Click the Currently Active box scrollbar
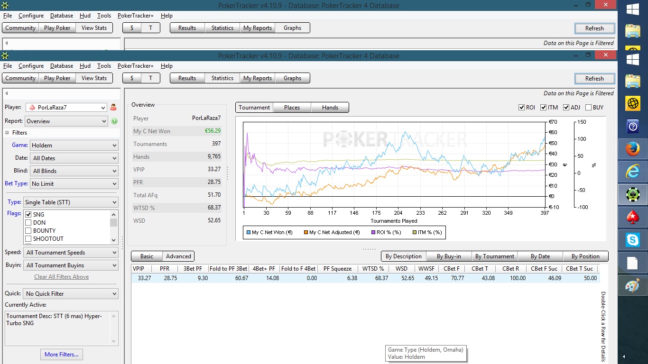Viewport: 648px width, 364px height. [x=113, y=328]
